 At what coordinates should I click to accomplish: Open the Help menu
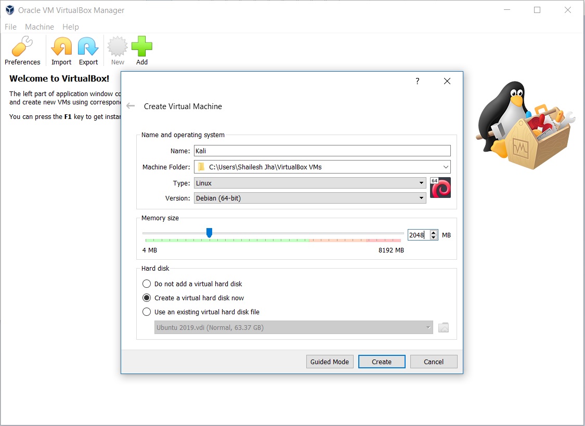[71, 27]
